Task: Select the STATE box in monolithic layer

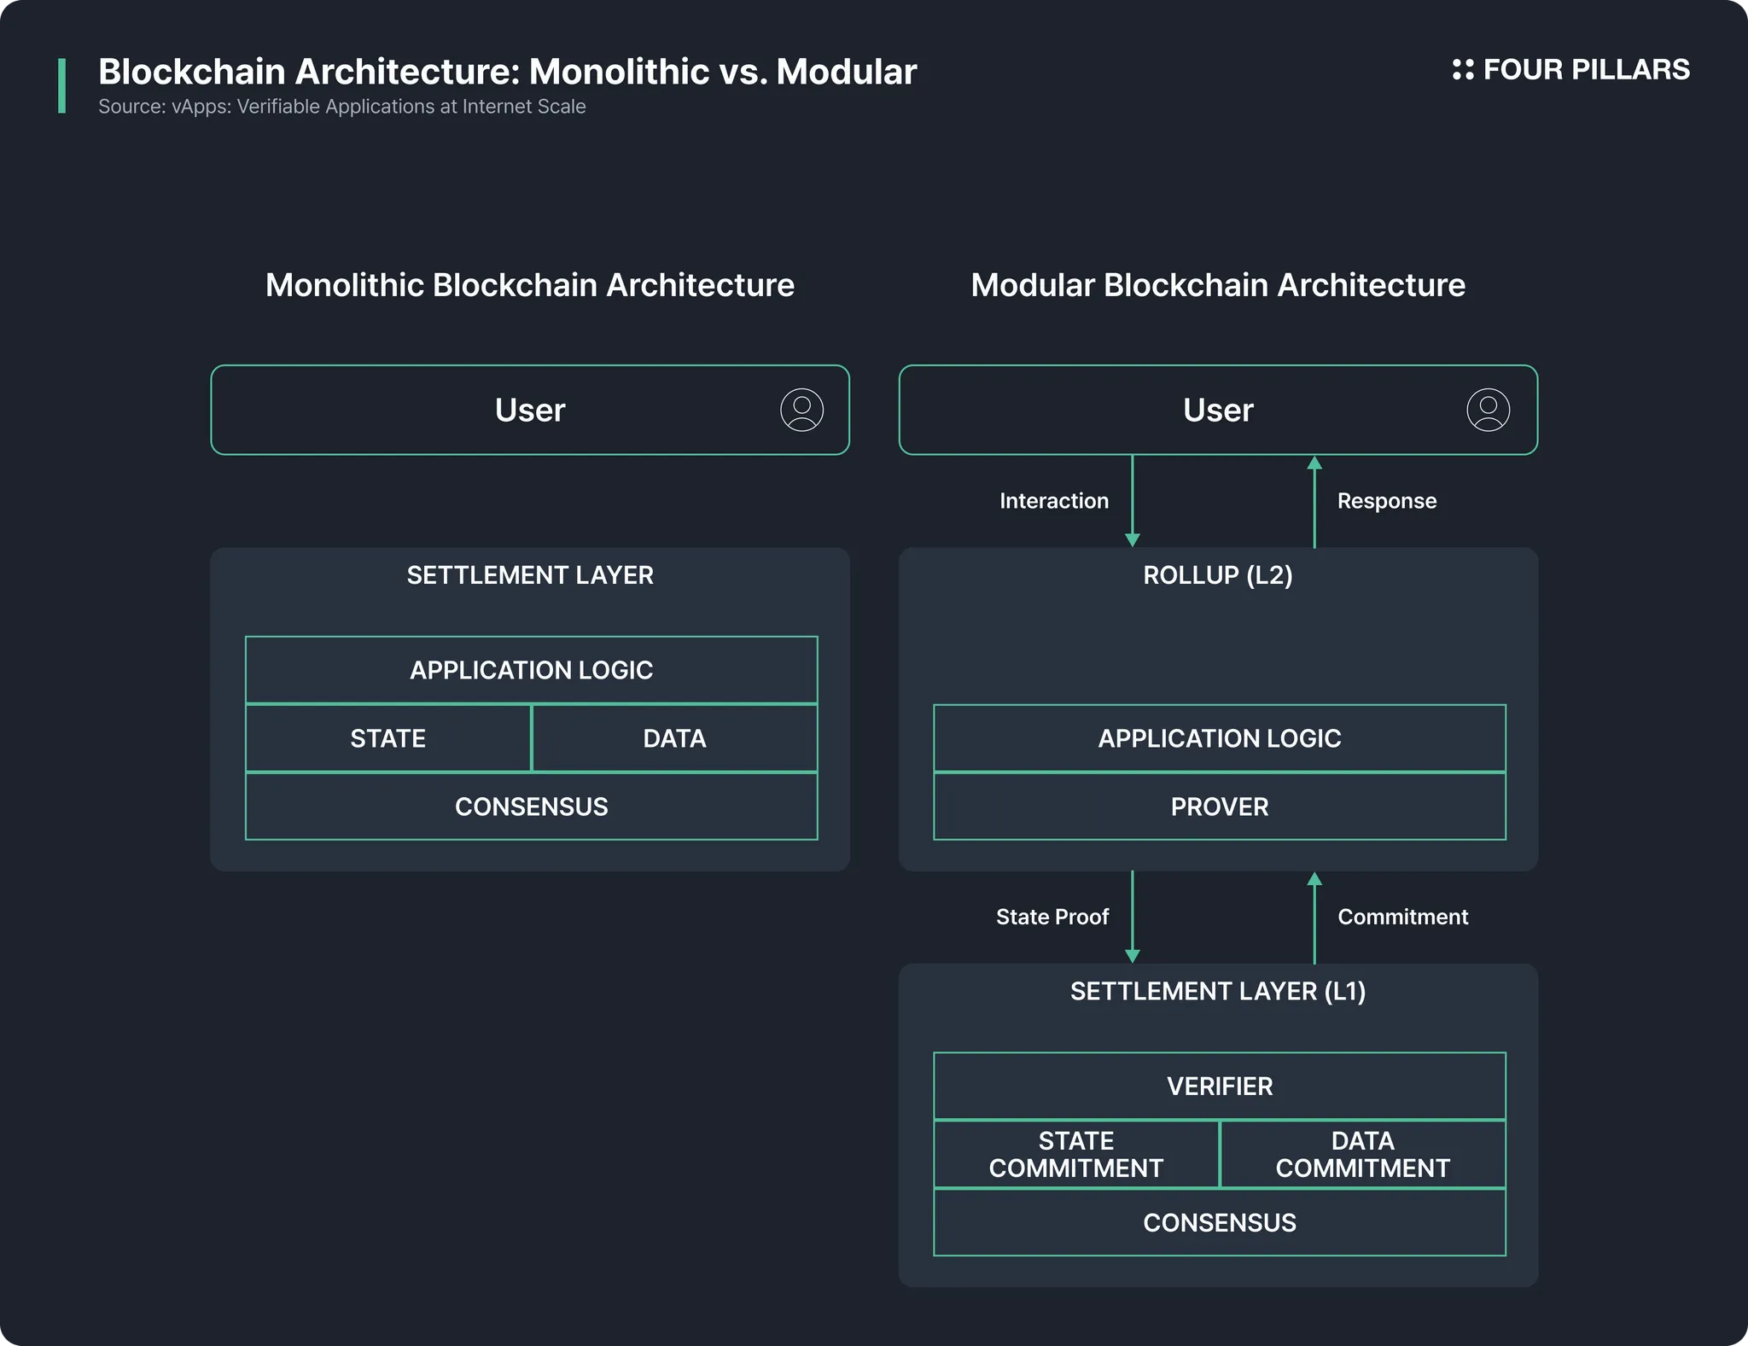Action: (x=388, y=738)
